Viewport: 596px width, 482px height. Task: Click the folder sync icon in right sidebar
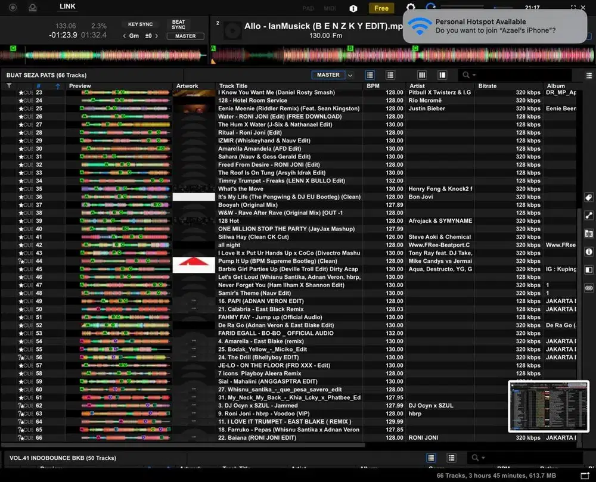tap(589, 234)
